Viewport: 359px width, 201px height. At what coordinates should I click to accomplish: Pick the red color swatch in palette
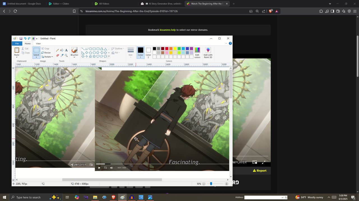pos(167,49)
